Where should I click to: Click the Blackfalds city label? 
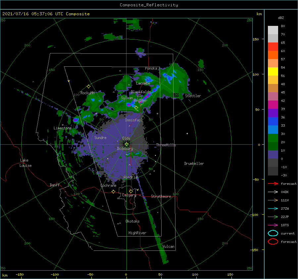point(141,92)
